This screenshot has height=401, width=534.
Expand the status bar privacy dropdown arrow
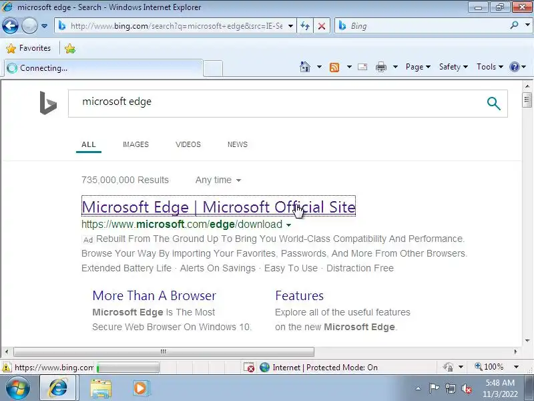pyautogui.click(x=461, y=367)
